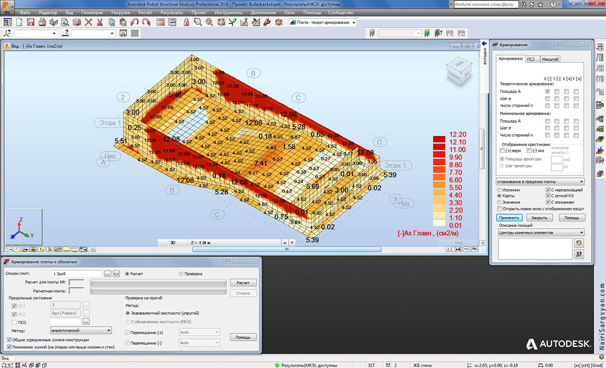Screen dimensions: 606x368
Task: Select the Проверка radio button
Action: click(181, 274)
